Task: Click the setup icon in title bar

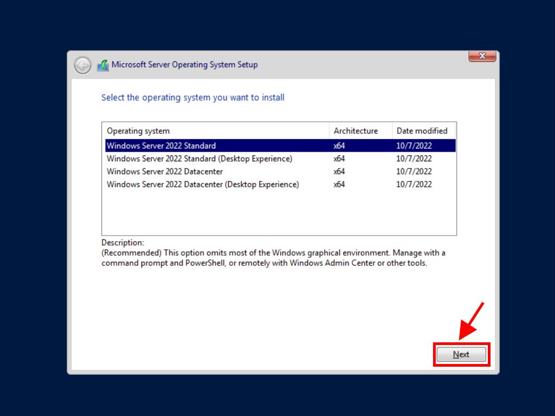Action: click(x=103, y=65)
